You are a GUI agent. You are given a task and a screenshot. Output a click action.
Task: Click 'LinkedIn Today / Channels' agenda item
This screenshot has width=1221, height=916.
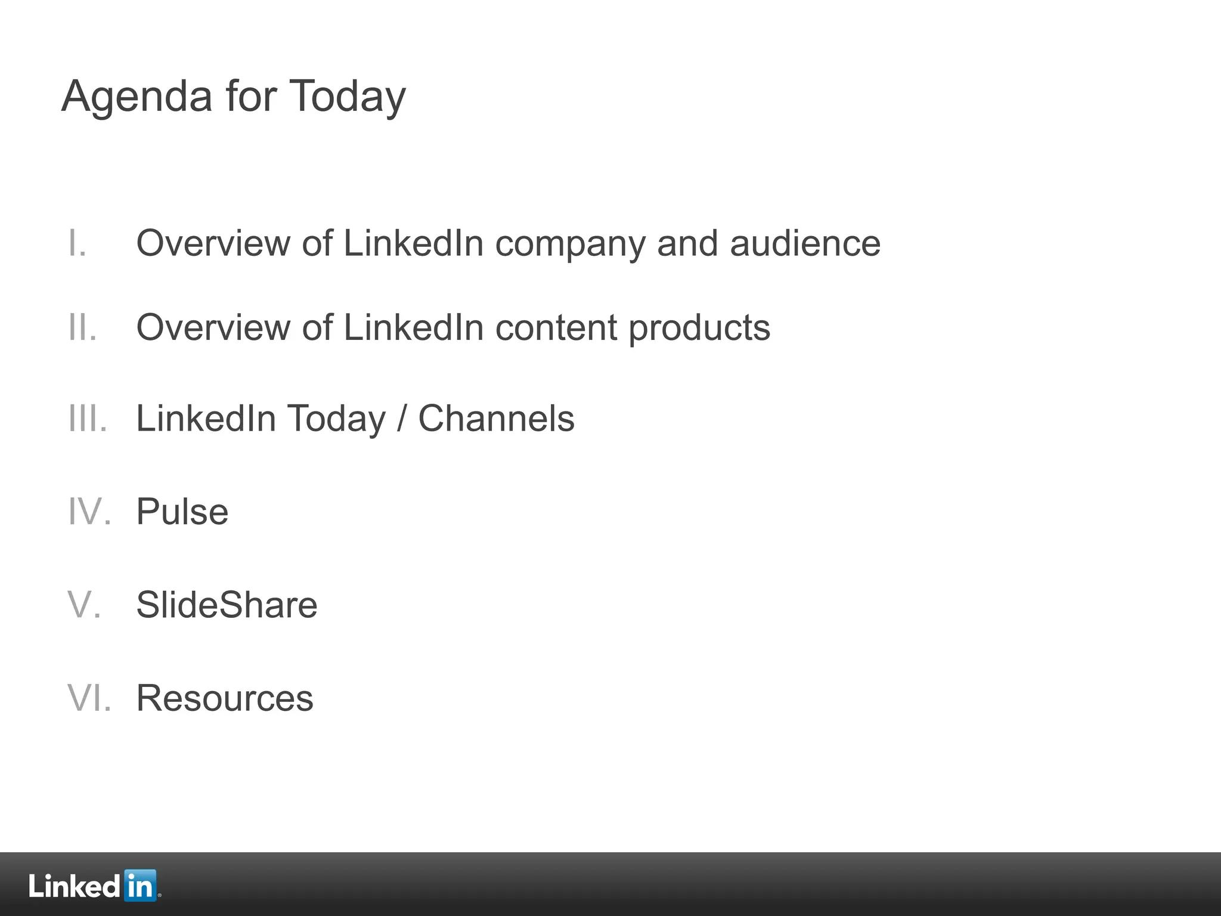click(x=355, y=419)
